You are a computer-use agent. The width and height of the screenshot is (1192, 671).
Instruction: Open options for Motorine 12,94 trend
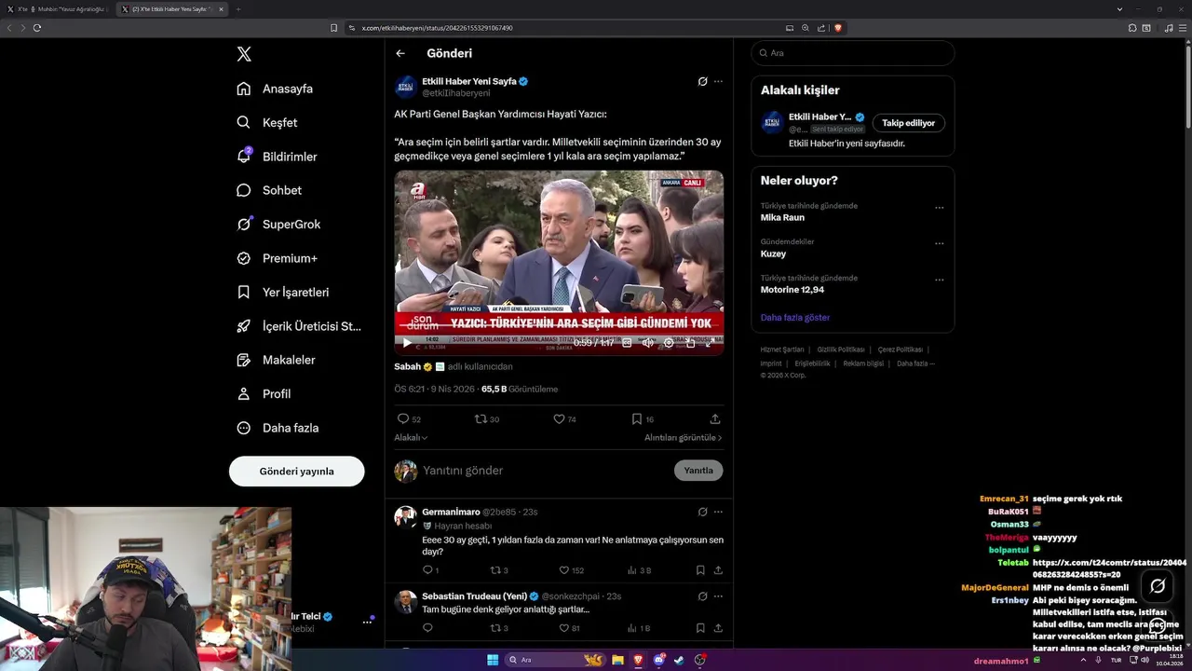point(939,280)
